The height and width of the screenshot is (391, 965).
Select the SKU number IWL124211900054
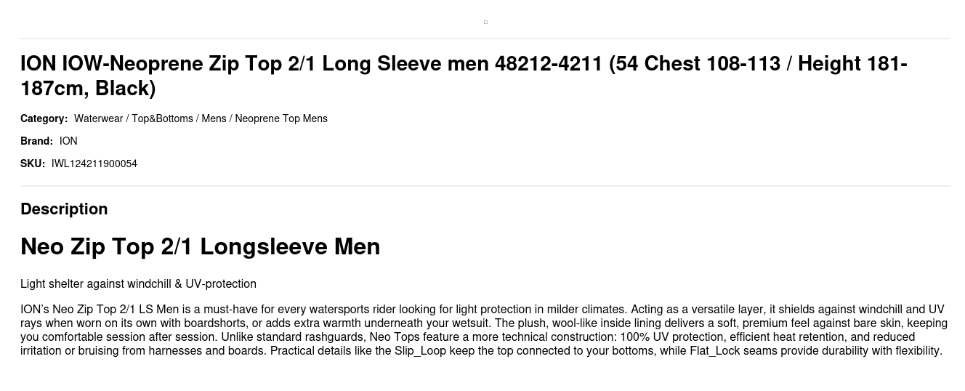(x=94, y=164)
